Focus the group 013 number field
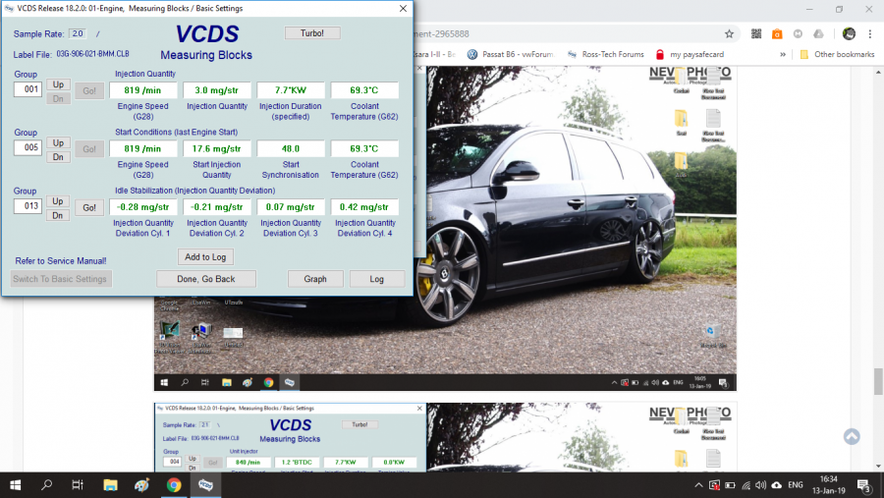Viewport: 884px width, 498px height. (x=28, y=207)
